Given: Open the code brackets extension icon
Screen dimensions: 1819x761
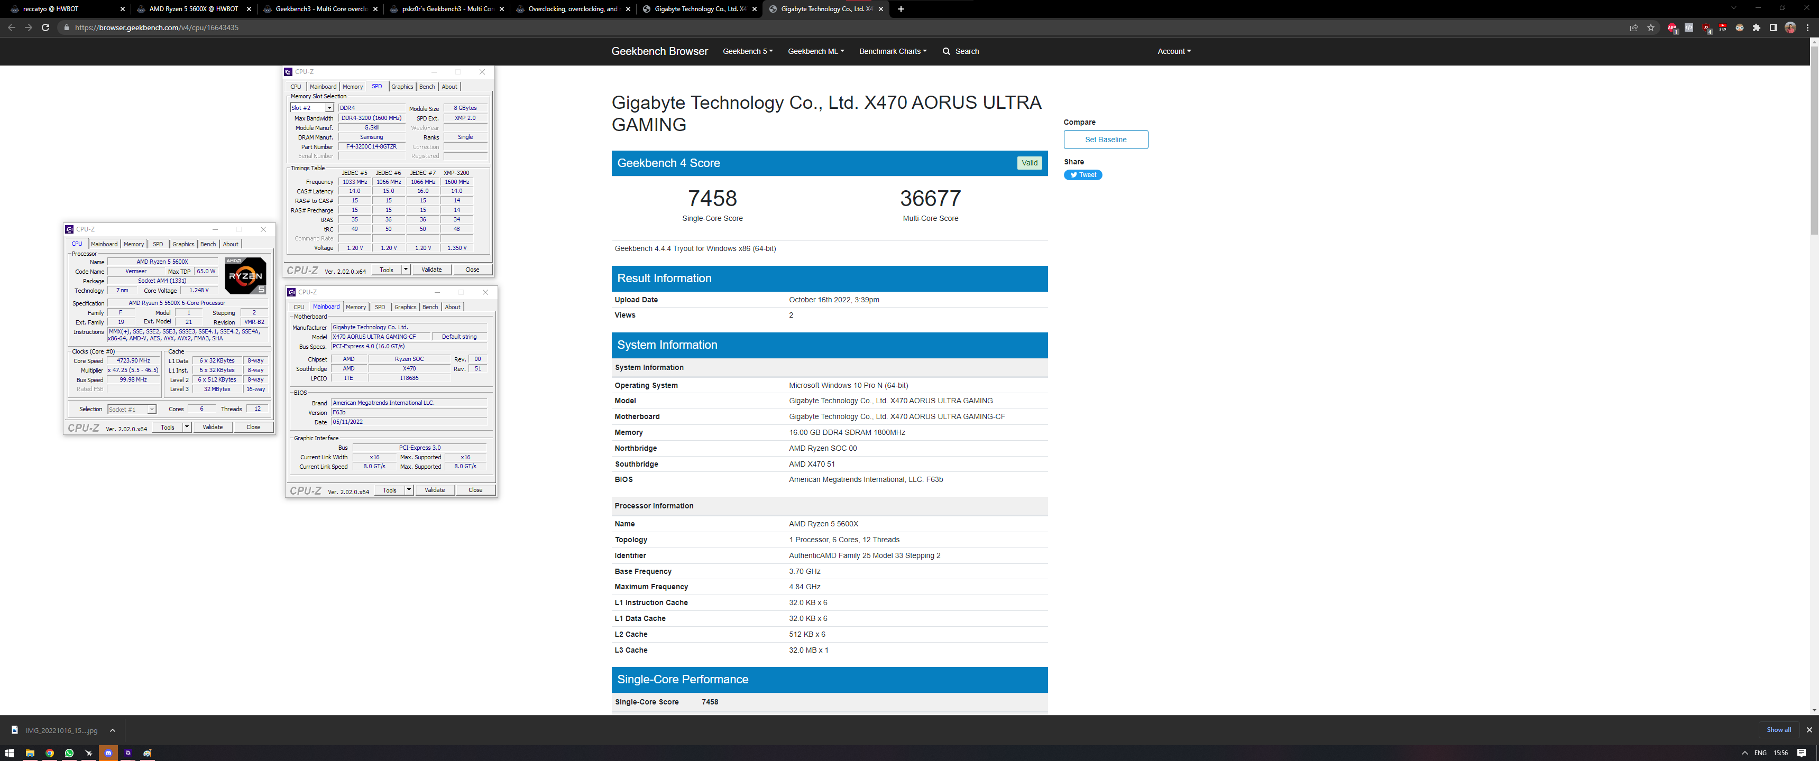Looking at the screenshot, I should tap(1689, 27).
